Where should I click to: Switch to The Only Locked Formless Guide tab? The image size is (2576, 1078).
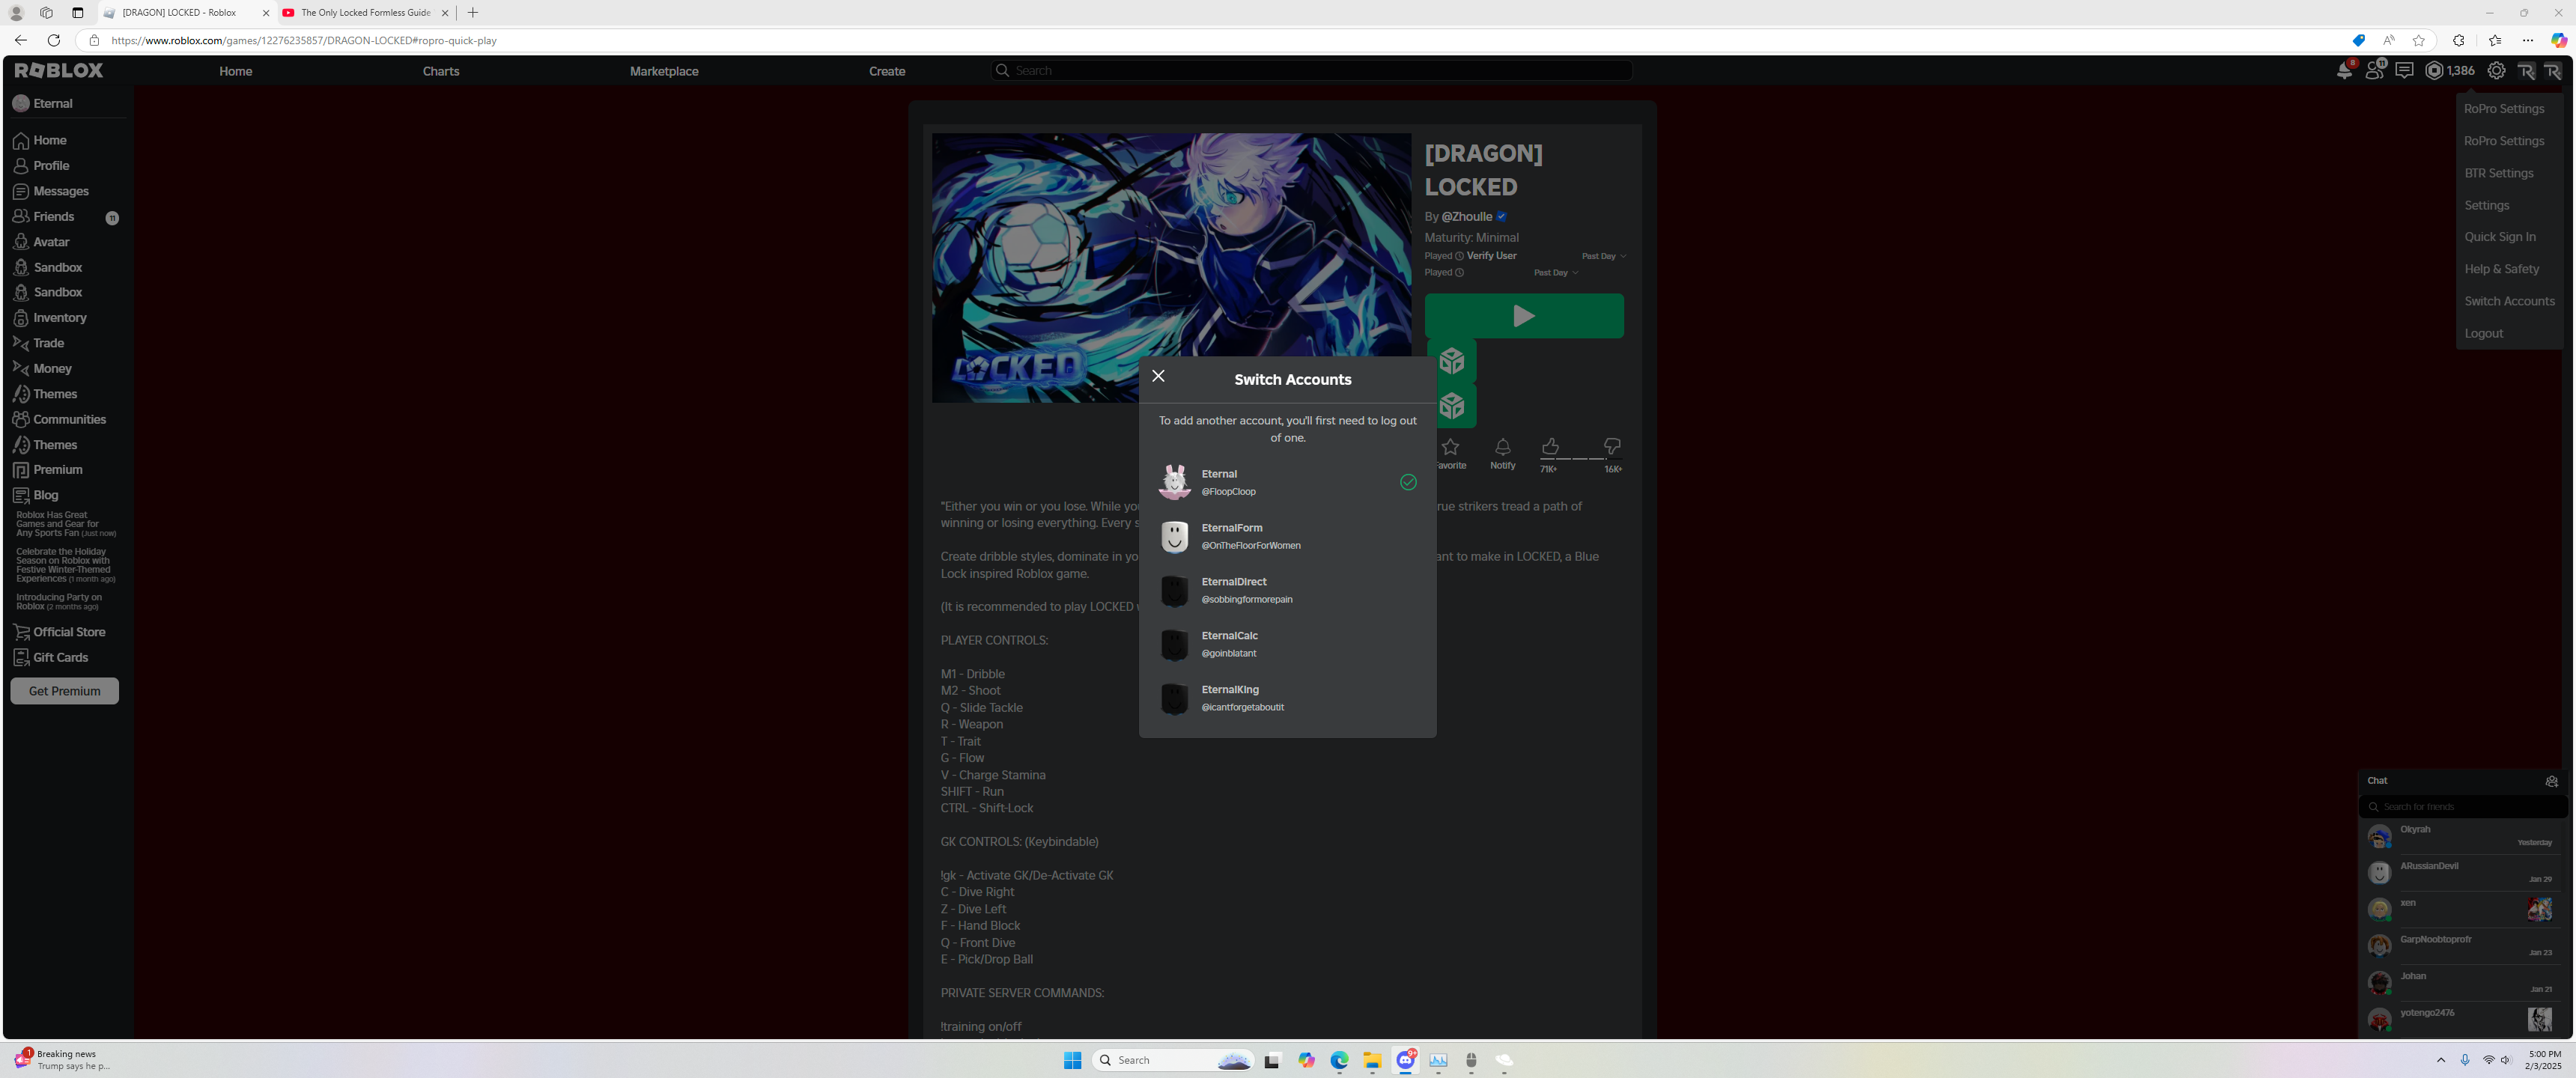pos(365,13)
